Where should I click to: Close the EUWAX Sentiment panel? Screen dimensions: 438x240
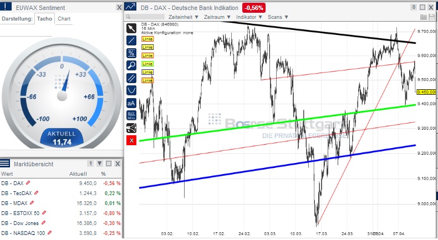[x=119, y=8]
